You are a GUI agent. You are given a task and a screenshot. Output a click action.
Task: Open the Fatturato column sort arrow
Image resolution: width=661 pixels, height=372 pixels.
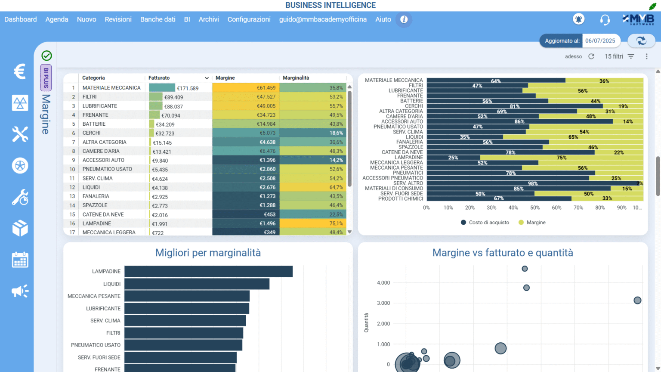point(207,78)
